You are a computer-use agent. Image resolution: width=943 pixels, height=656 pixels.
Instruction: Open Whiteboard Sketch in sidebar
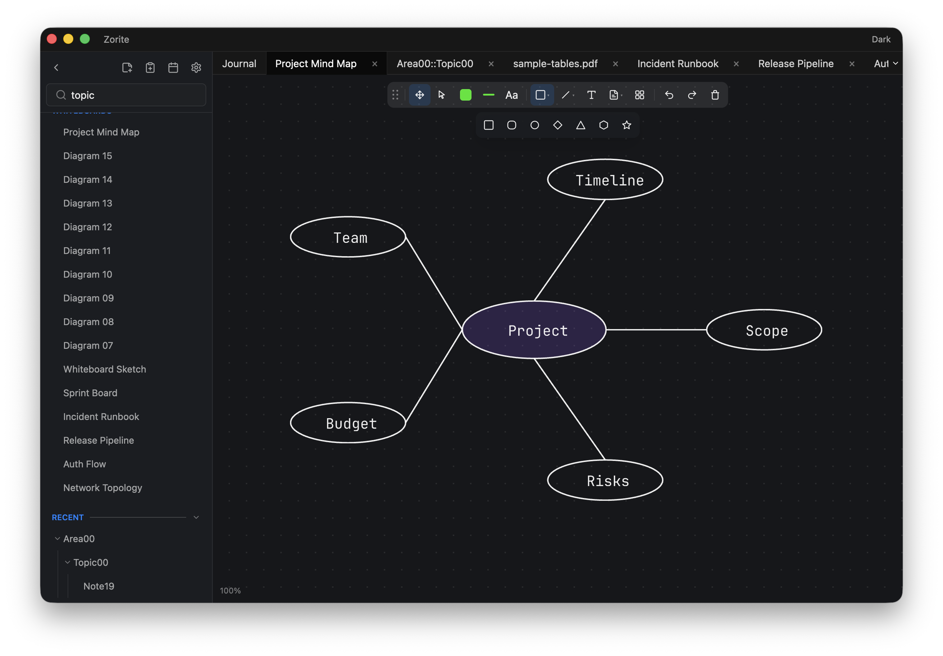click(104, 369)
